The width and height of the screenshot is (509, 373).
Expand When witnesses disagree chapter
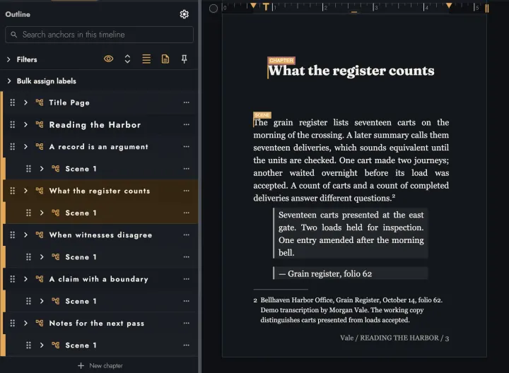tap(25, 235)
